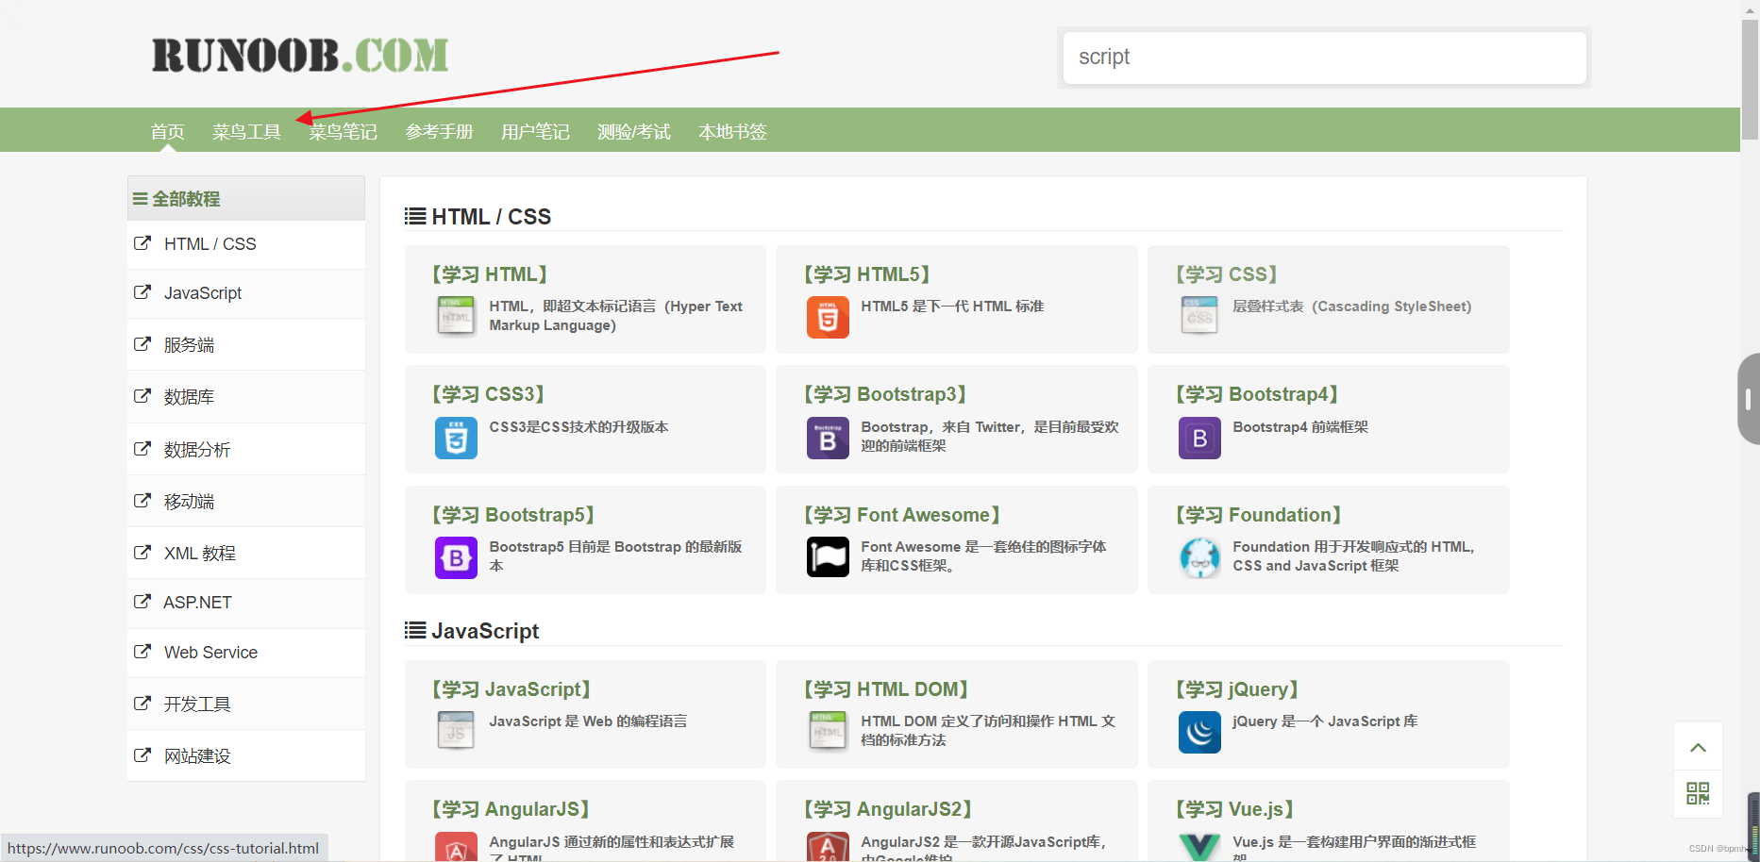Click the HTML tutorial card icon
Viewport: 1760px width, 862px height.
(x=456, y=315)
